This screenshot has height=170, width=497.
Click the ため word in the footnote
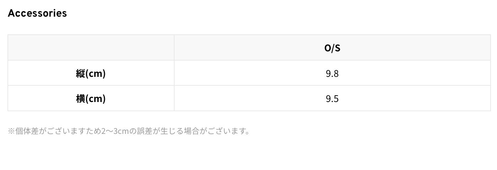tap(94, 131)
